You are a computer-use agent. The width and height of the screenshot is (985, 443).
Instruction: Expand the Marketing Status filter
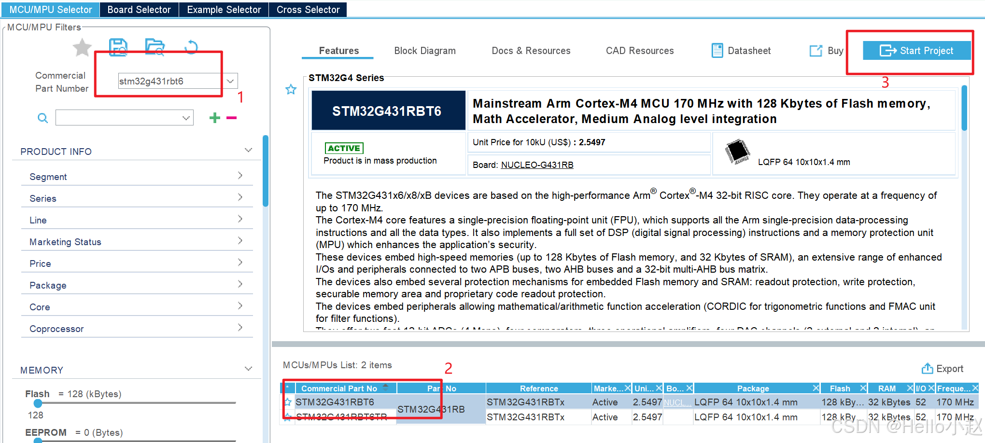tap(240, 241)
